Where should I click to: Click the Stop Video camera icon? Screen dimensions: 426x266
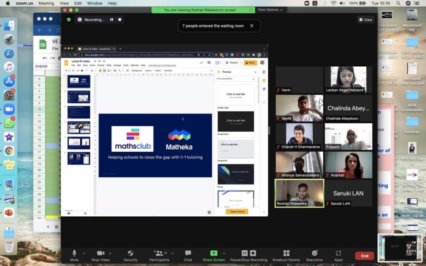[100, 253]
